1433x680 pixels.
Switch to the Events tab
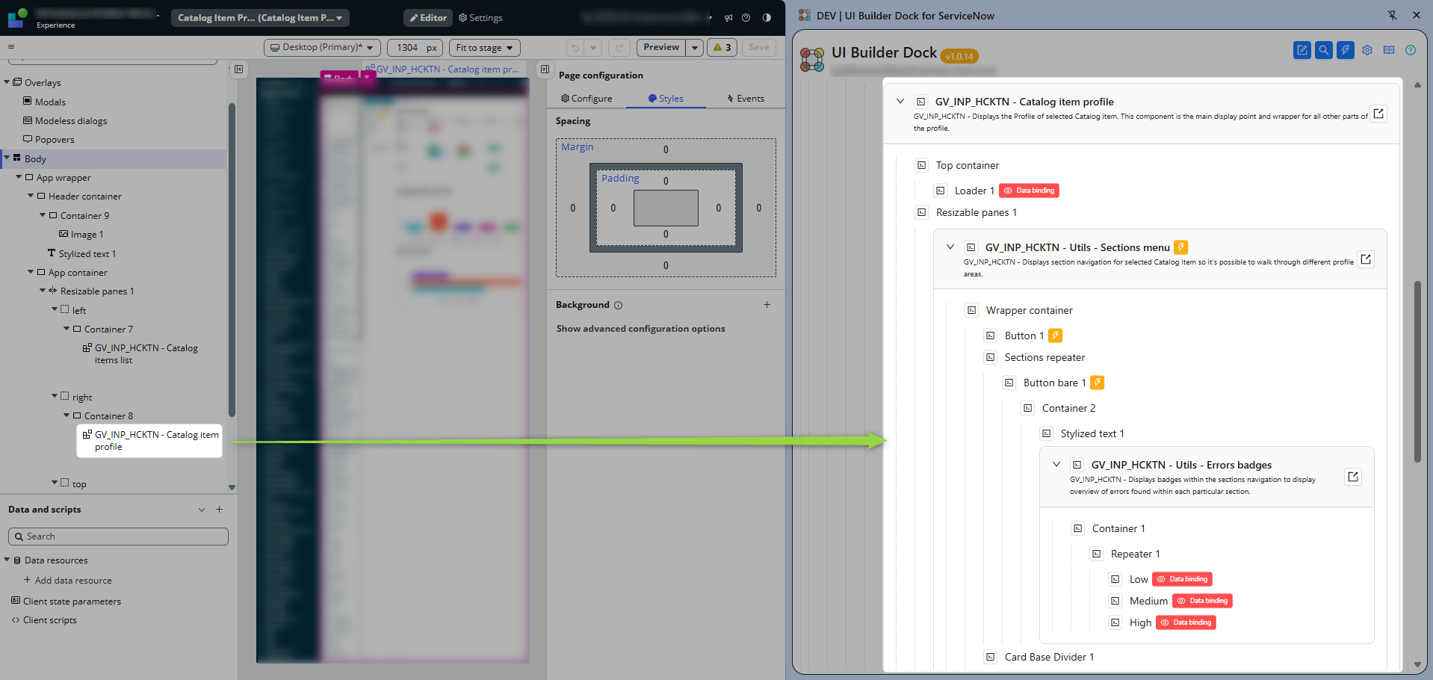point(745,99)
